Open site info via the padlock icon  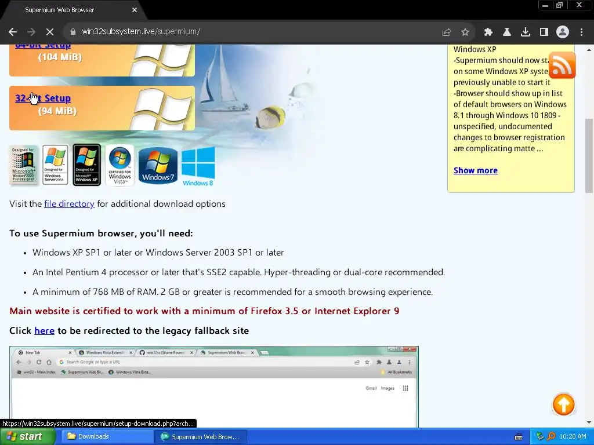click(73, 32)
